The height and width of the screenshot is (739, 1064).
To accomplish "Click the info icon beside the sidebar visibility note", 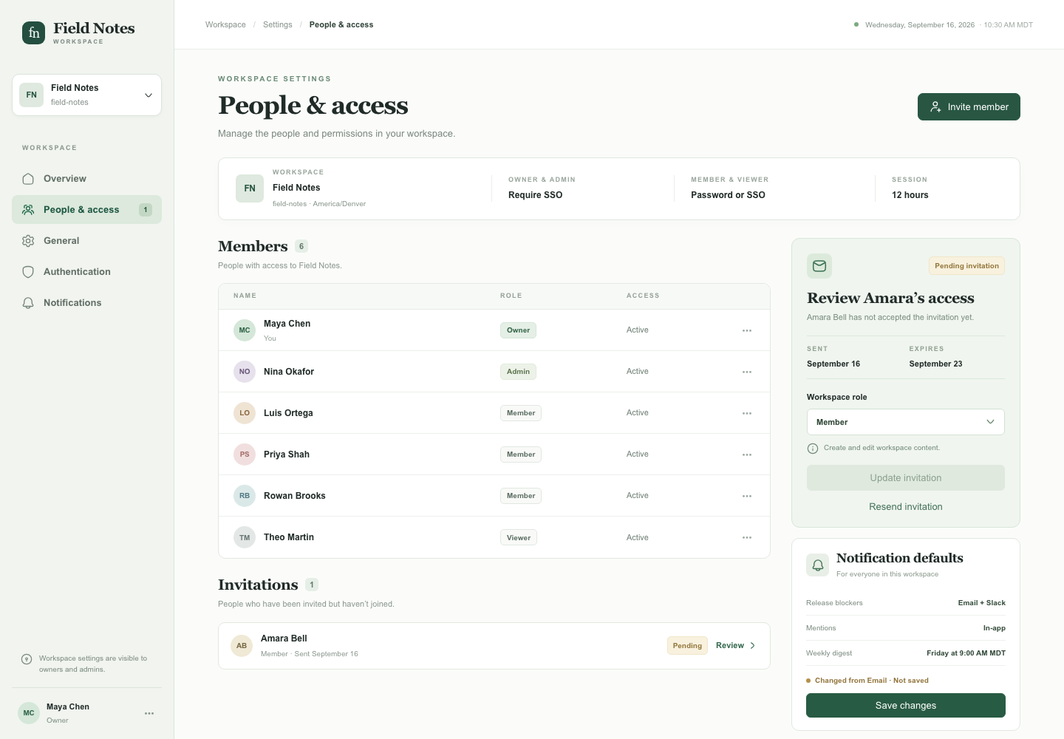I will 27,659.
